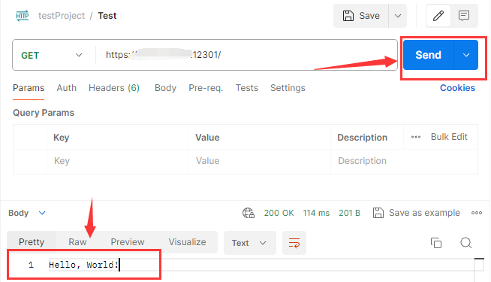The width and height of the screenshot is (491, 282).
Task: Click the Key input cell
Action: [118, 161]
